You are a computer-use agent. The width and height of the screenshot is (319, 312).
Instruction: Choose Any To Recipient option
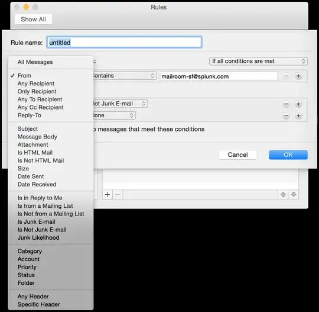[x=51, y=99]
